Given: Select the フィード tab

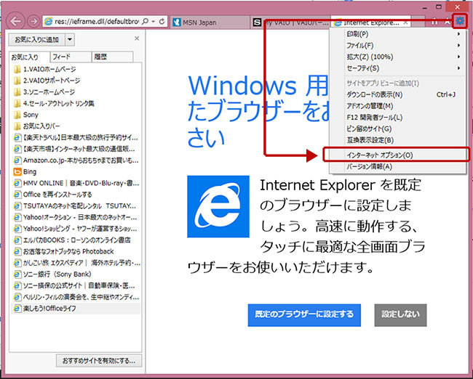Looking at the screenshot, I should (x=71, y=57).
